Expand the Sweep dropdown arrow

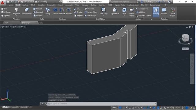pyautogui.click(x=48, y=15)
